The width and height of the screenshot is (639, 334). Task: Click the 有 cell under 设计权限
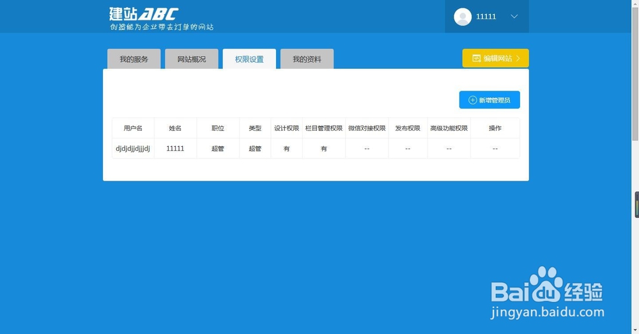[286, 148]
